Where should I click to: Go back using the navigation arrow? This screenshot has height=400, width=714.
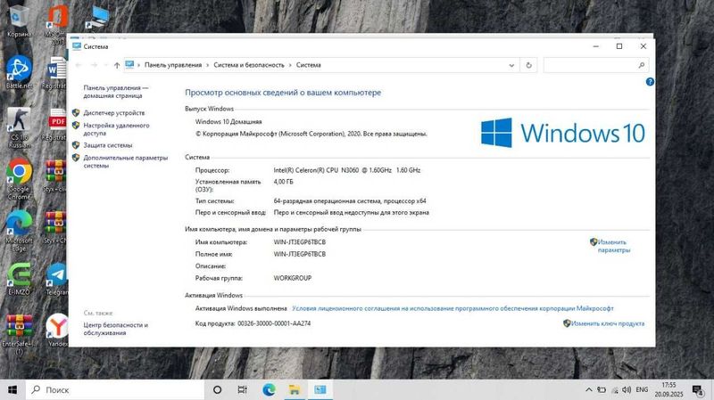click(x=79, y=65)
